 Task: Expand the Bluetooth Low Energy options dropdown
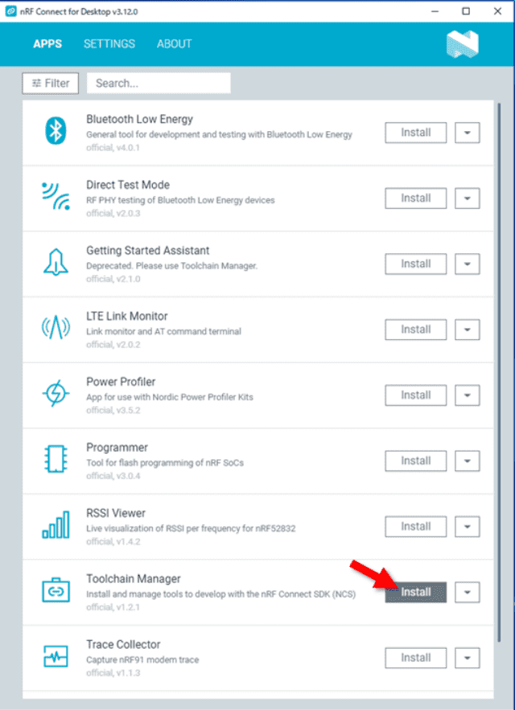point(467,133)
